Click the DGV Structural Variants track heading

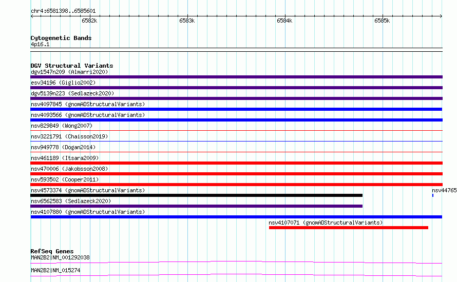point(72,66)
